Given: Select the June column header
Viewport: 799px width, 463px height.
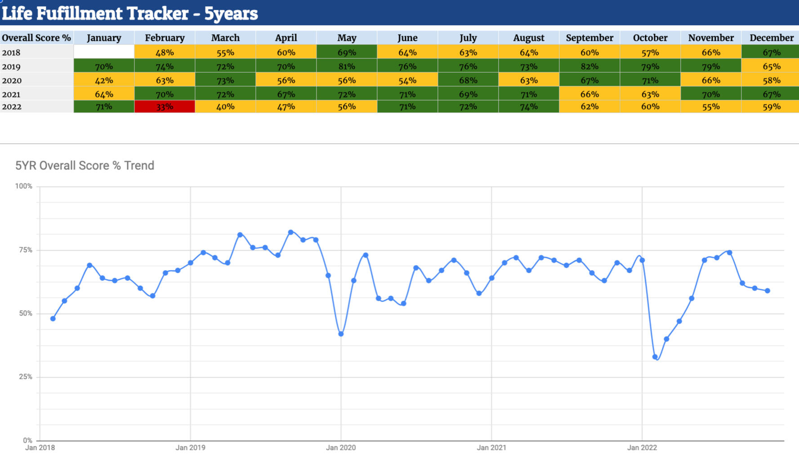Looking at the screenshot, I should pyautogui.click(x=407, y=38).
